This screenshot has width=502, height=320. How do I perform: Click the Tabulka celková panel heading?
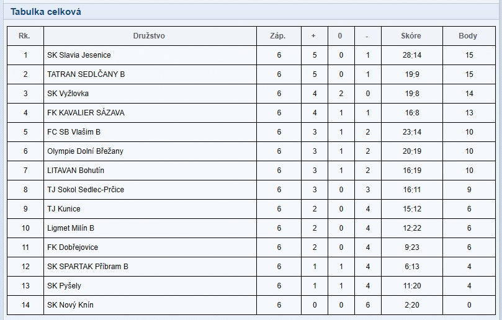pos(45,12)
